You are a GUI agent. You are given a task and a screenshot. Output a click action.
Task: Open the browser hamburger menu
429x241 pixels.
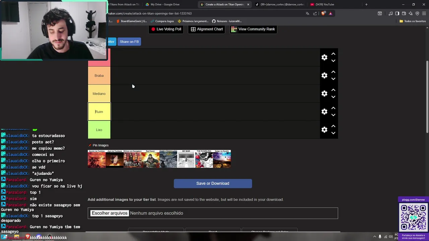click(424, 13)
